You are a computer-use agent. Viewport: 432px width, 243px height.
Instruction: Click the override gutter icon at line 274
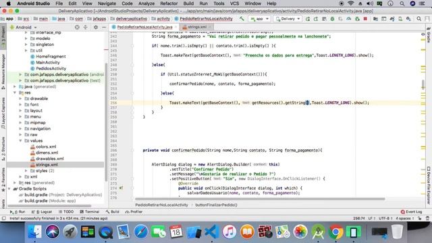(121, 188)
